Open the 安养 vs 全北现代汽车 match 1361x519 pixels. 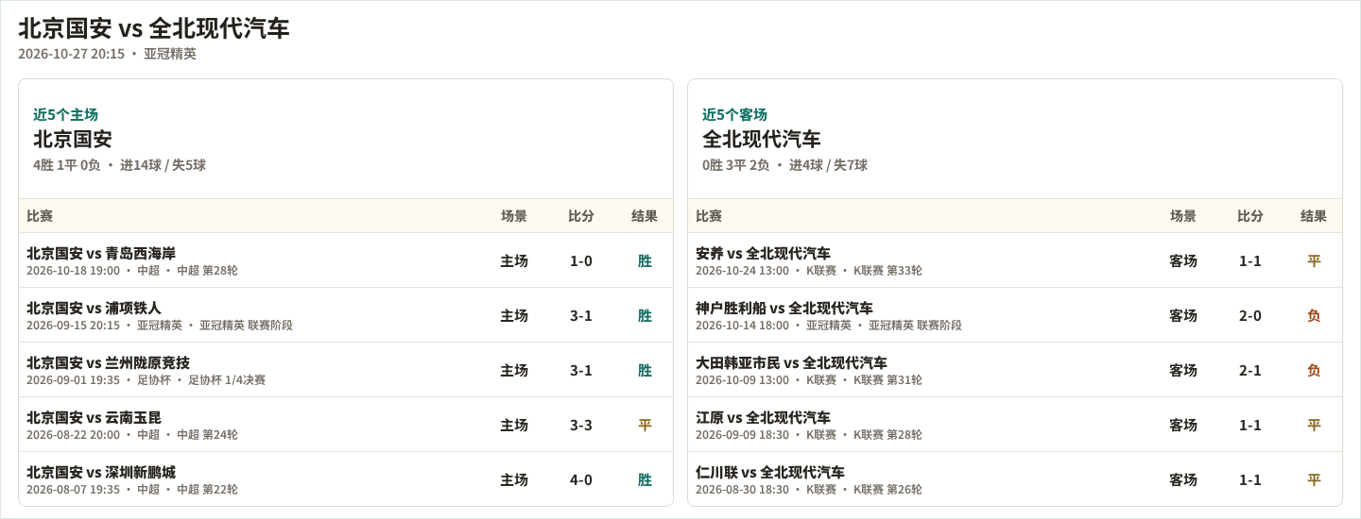(x=1015, y=260)
